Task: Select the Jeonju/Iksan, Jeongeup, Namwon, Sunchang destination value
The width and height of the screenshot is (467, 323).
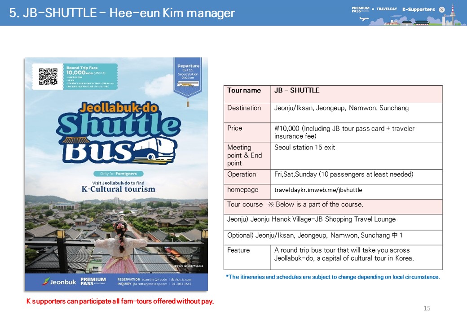Action: (x=341, y=108)
